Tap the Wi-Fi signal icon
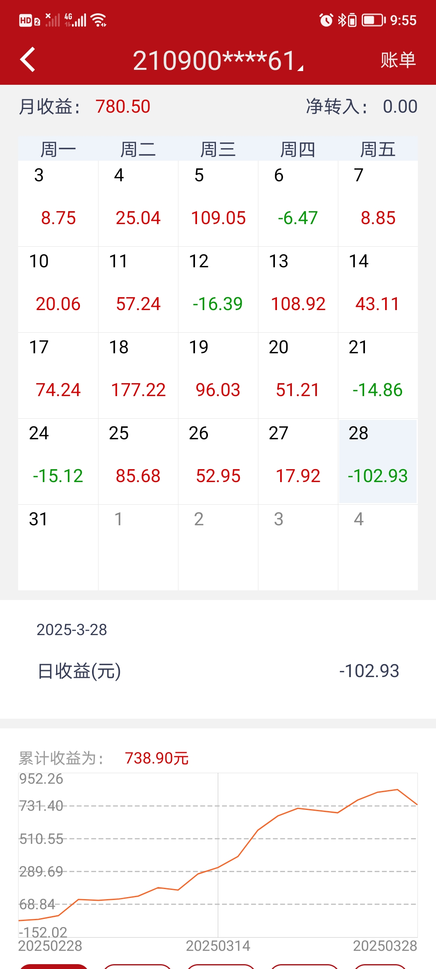The image size is (436, 969). point(99,20)
